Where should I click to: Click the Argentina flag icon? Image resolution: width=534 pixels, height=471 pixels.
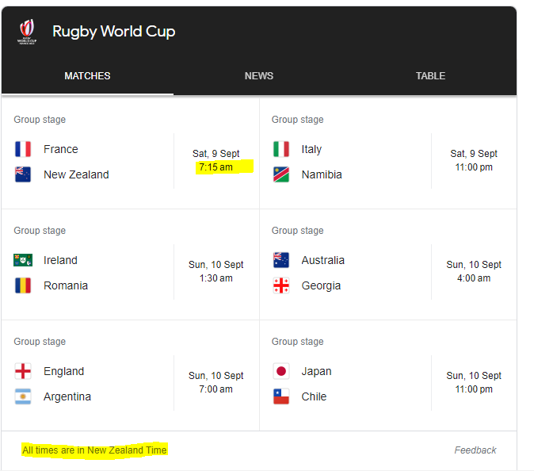click(x=23, y=396)
